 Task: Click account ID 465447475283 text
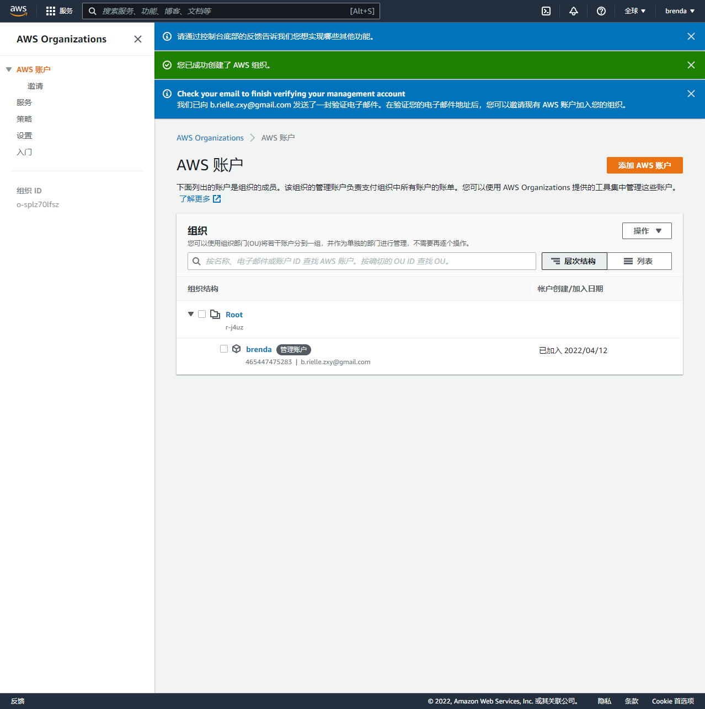tap(269, 362)
